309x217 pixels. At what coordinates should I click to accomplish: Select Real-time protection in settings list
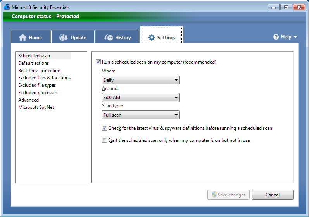click(x=39, y=71)
